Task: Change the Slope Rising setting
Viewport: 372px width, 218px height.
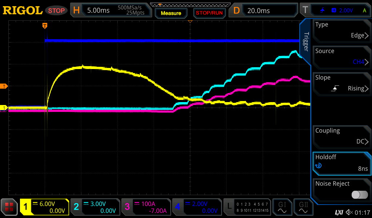Action: 341,84
